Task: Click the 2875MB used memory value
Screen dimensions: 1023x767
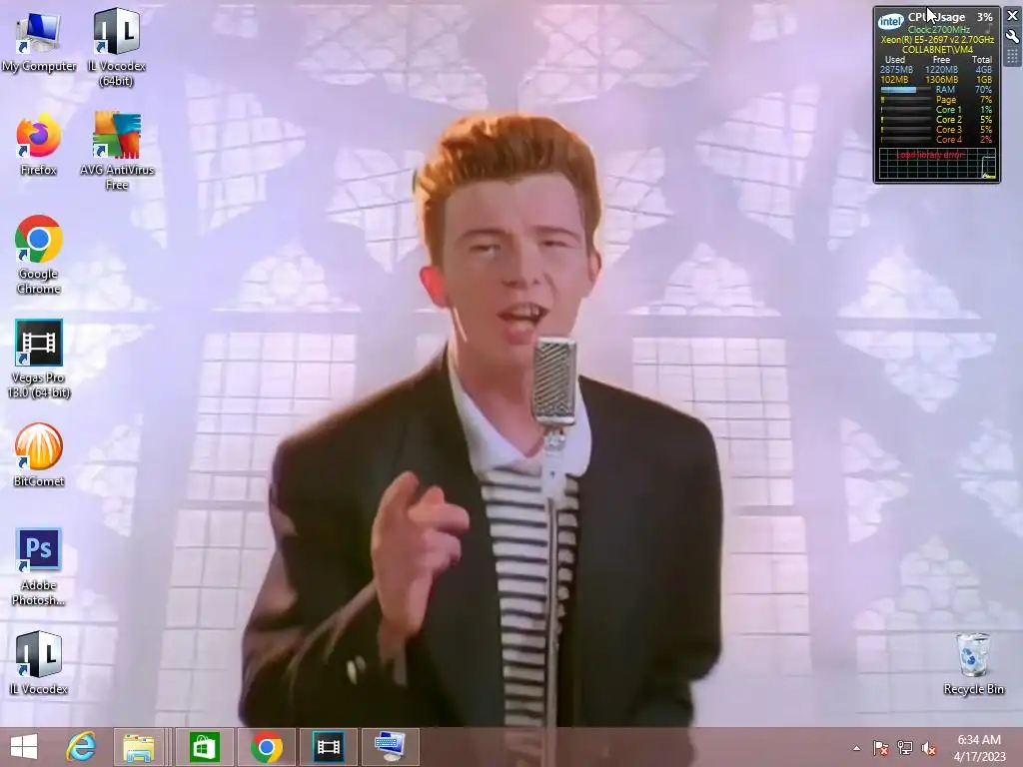Action: [896, 69]
